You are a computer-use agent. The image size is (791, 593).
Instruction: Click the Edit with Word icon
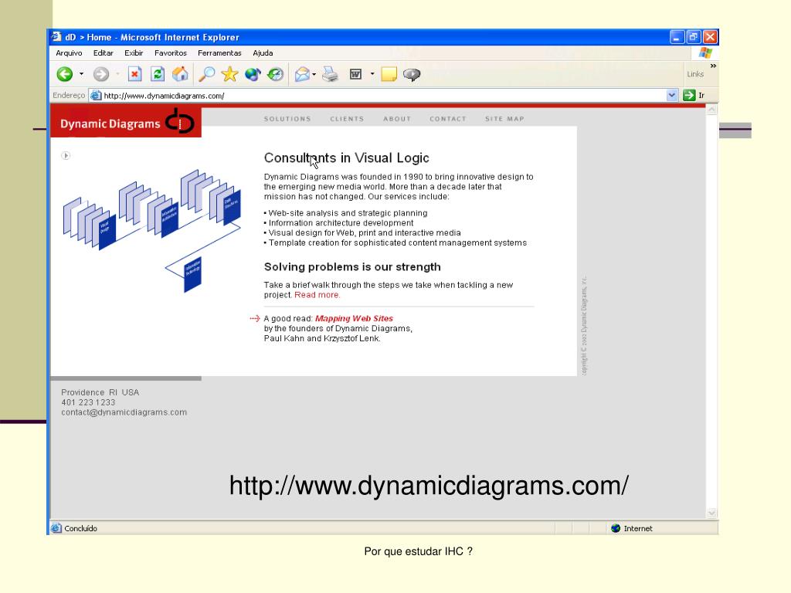click(x=355, y=74)
